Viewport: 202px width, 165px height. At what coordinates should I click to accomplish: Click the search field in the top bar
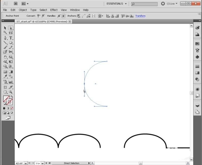point(145,4)
